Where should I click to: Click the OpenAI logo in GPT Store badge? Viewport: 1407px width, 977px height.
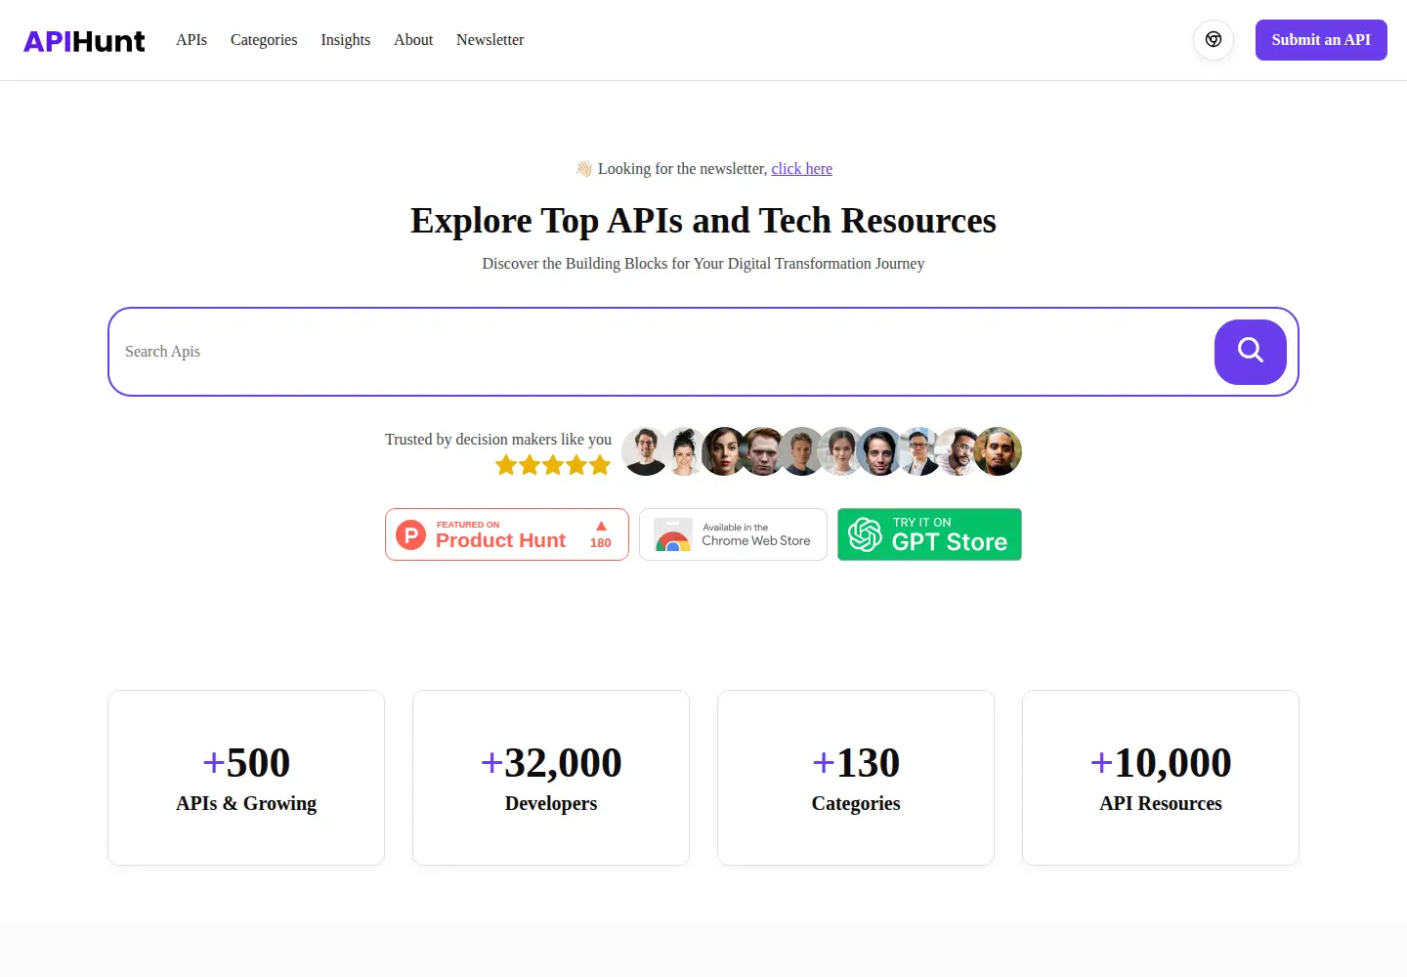pyautogui.click(x=865, y=534)
